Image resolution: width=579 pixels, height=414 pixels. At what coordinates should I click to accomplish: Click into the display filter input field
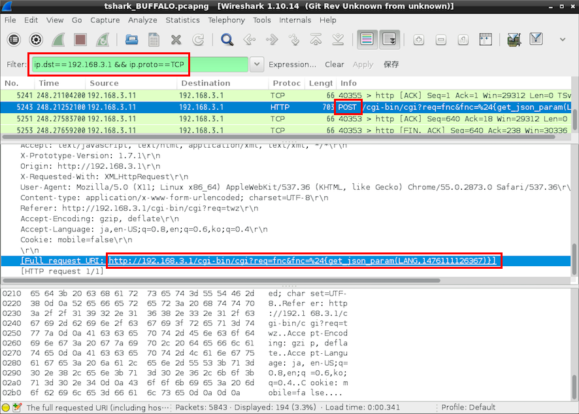[140, 64]
